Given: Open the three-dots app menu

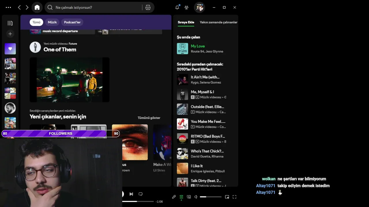Looking at the screenshot, I should pos(8,7).
